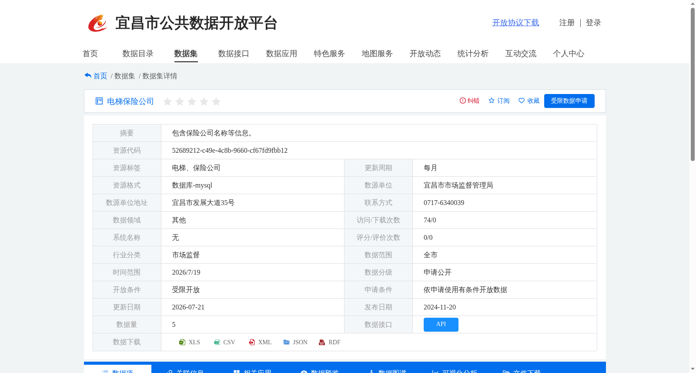
Task: Click the 受限数据申请 button
Action: (x=569, y=101)
